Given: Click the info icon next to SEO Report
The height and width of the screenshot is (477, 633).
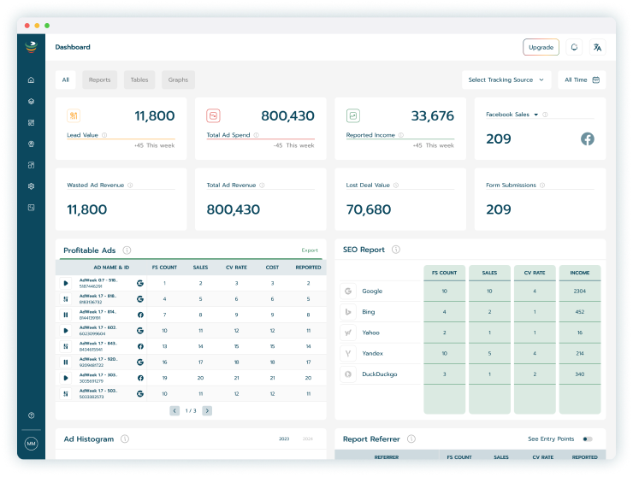Looking at the screenshot, I should [394, 250].
